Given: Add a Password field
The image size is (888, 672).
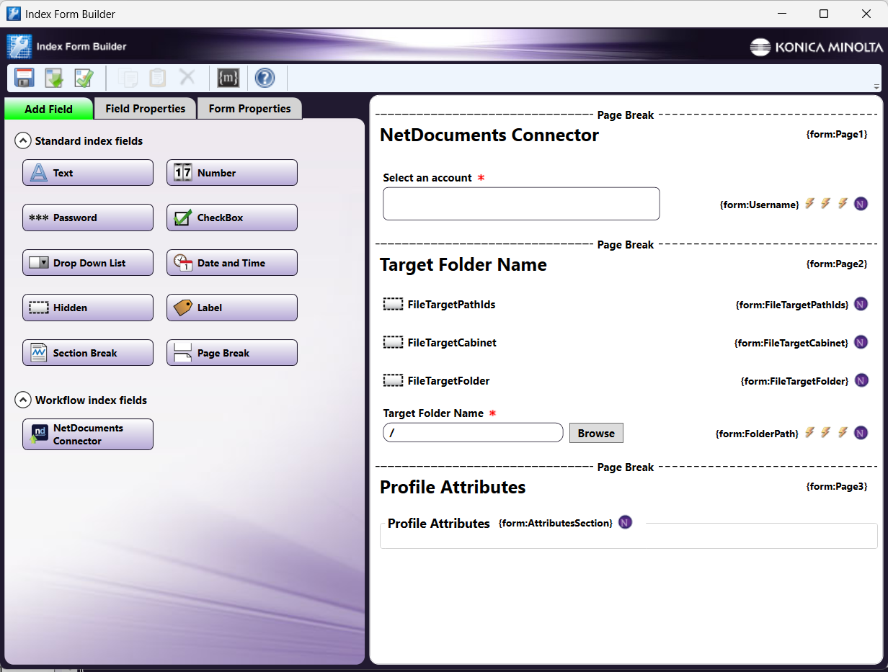Looking at the screenshot, I should [88, 218].
